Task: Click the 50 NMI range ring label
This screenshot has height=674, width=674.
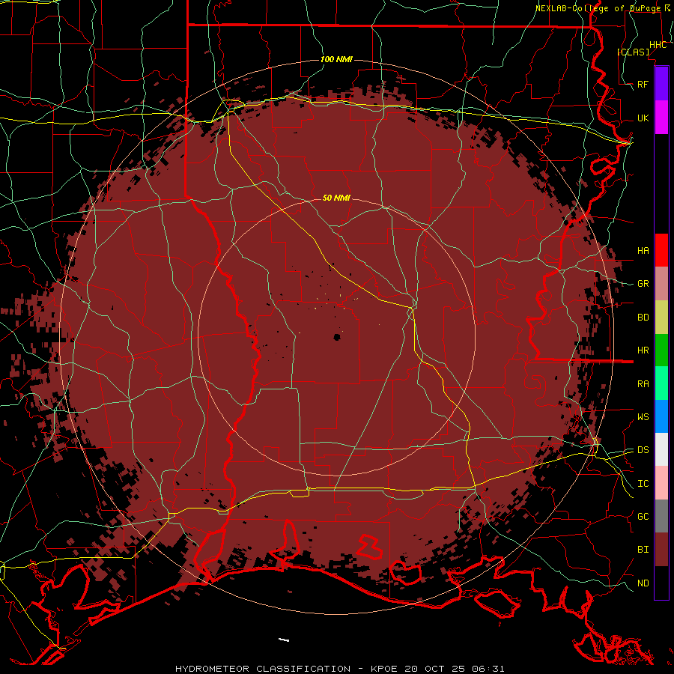Action: pos(336,198)
